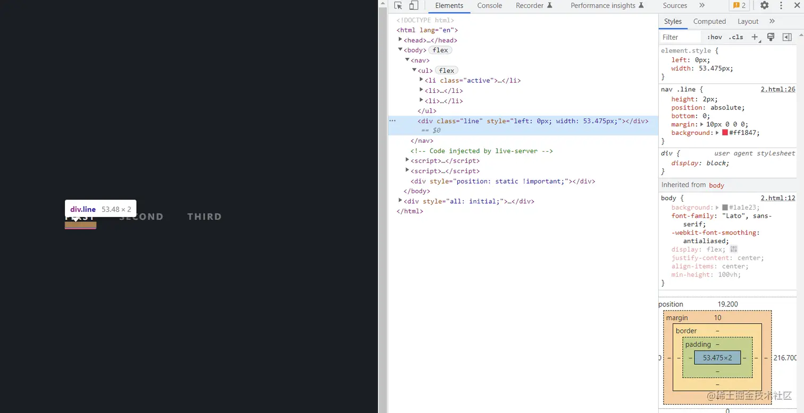Click the bottom: 0 declaration
The height and width of the screenshot is (413, 804).
point(690,116)
